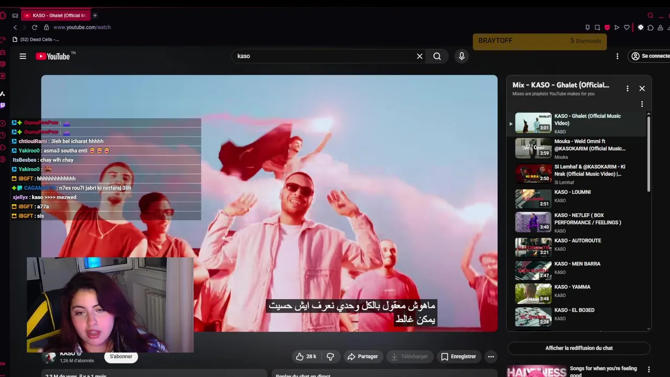This screenshot has height=377, width=670.
Task: Dislike the video with thumbs-down
Action: click(330, 357)
